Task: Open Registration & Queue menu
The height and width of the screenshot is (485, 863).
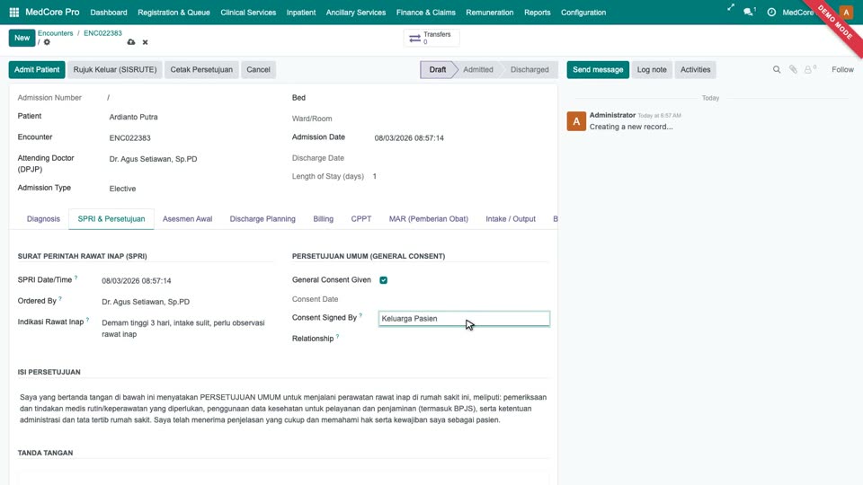Action: click(x=173, y=12)
